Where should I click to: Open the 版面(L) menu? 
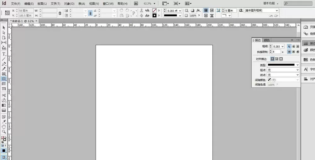(x=42, y=3)
